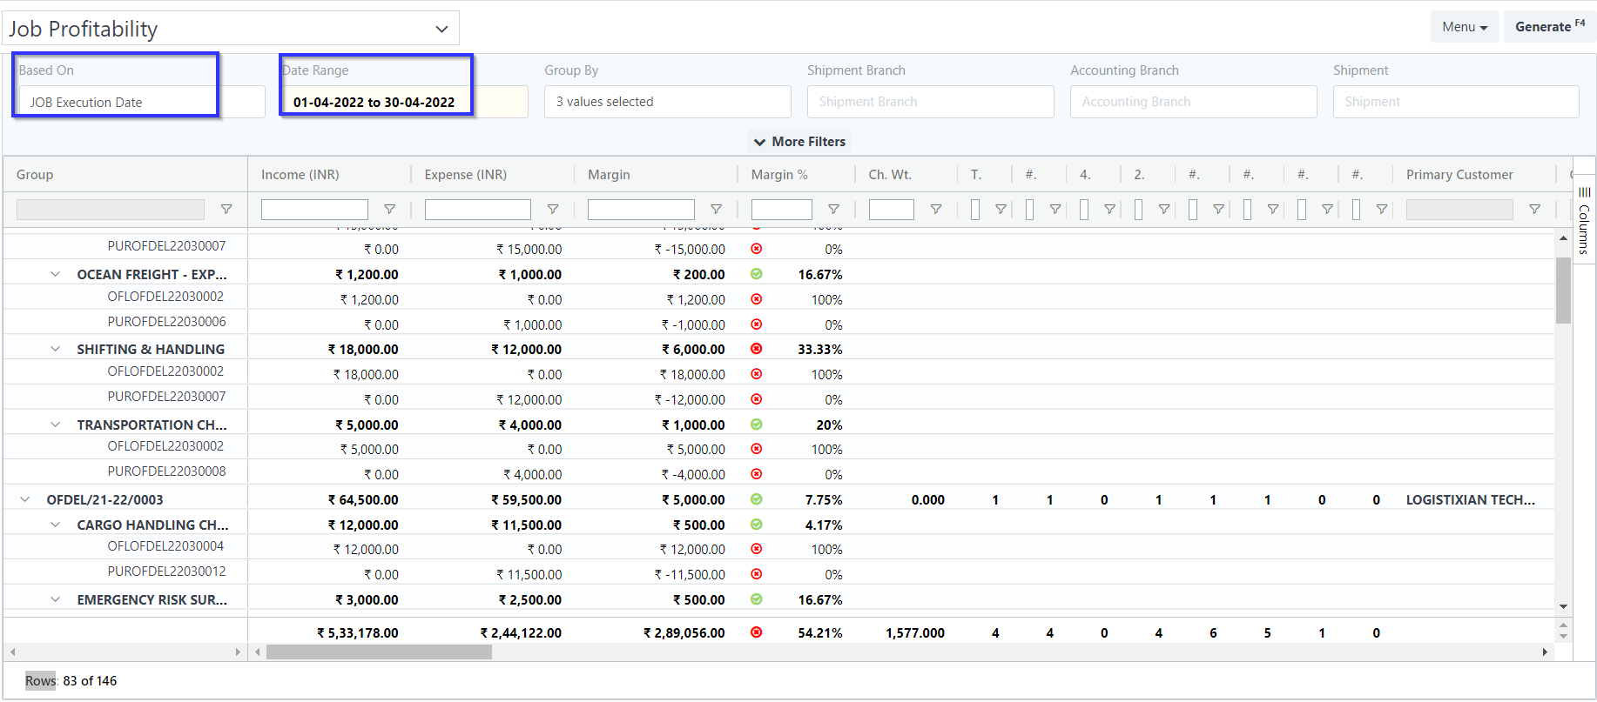Expand More Filters section

click(799, 142)
